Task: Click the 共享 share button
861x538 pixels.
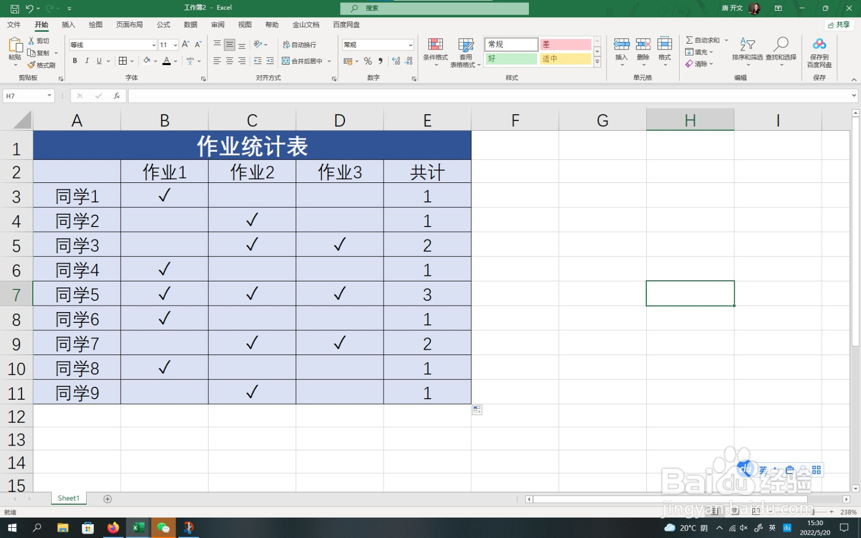Action: 839,25
